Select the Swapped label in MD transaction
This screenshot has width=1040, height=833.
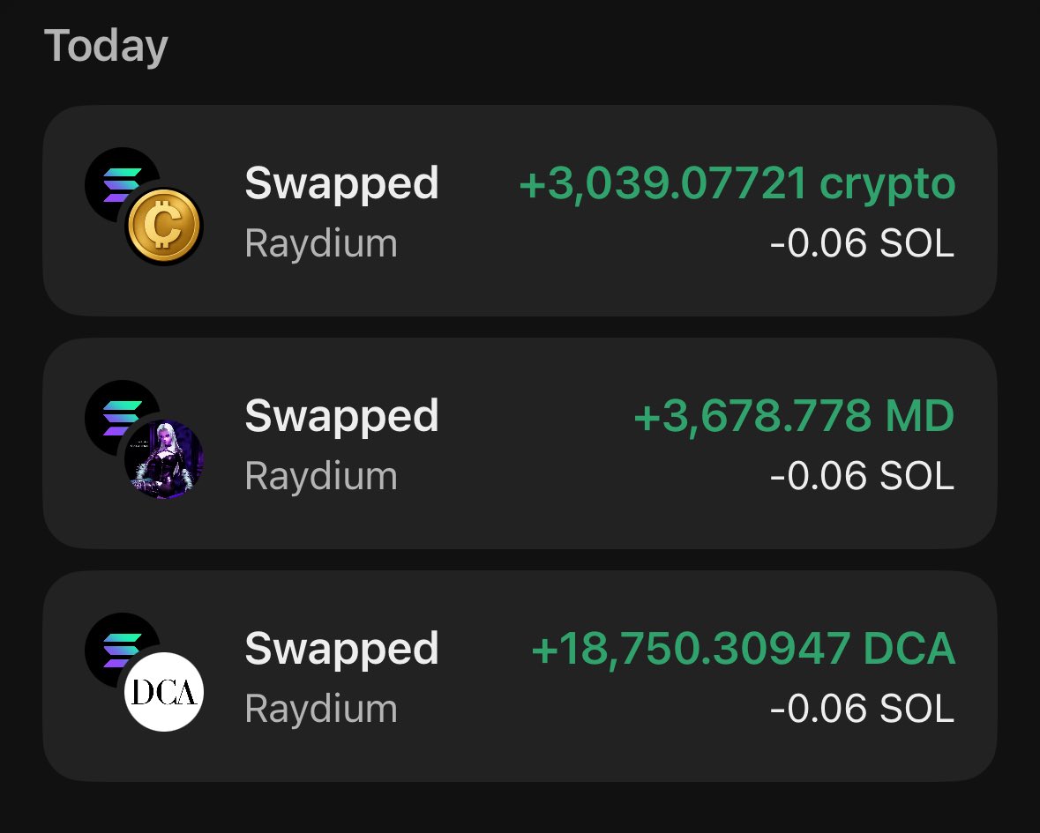point(341,417)
